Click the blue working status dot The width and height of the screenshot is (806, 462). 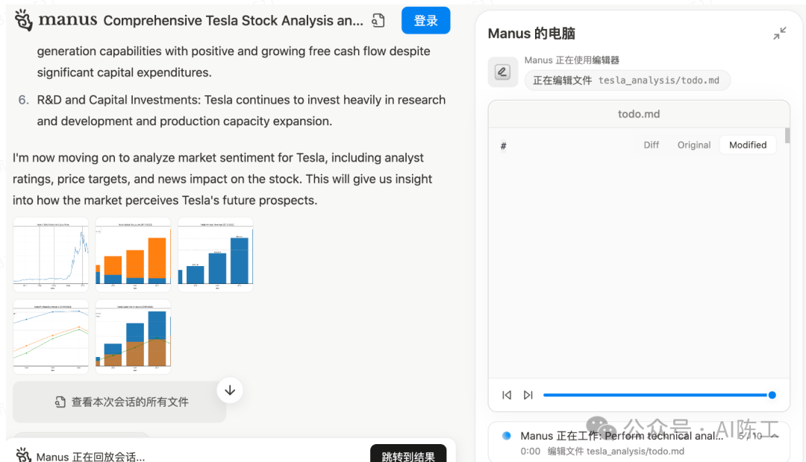point(507,436)
